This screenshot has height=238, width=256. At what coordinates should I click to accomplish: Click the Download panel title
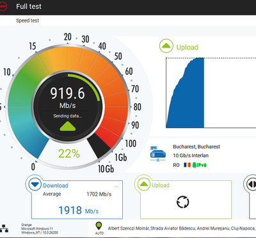56,185
